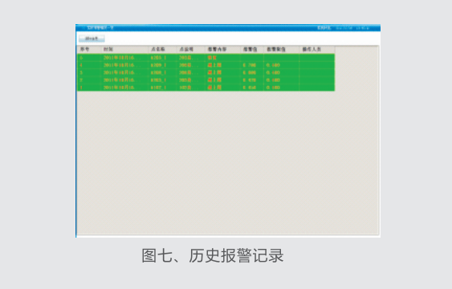
Task: Click the 报警限值 column header
Action: [281, 50]
